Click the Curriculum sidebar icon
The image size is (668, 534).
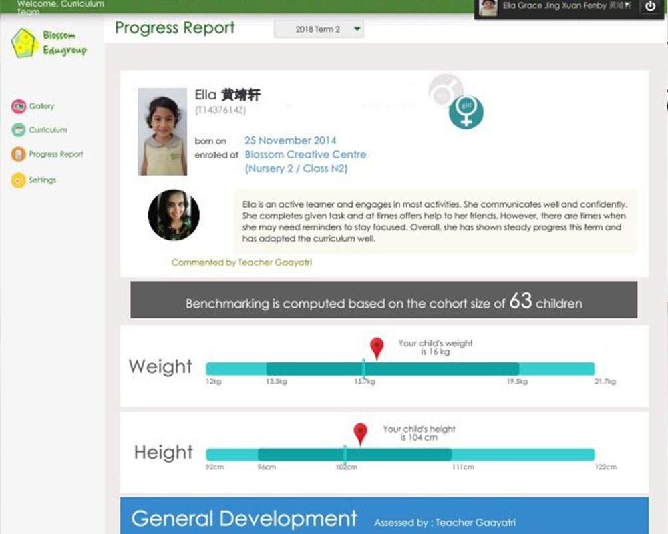click(x=18, y=130)
